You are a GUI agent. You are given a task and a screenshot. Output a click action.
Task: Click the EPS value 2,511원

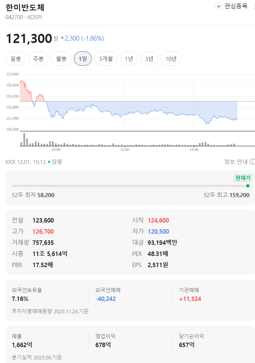[158, 265]
